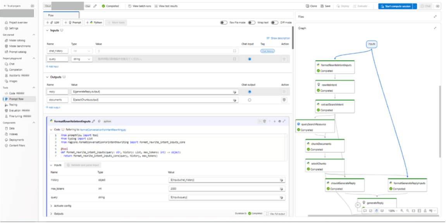Click Add output link
The width and height of the screenshot is (446, 223).
(53, 107)
